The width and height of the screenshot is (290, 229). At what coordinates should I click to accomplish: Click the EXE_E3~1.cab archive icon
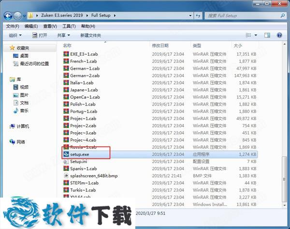[66, 54]
